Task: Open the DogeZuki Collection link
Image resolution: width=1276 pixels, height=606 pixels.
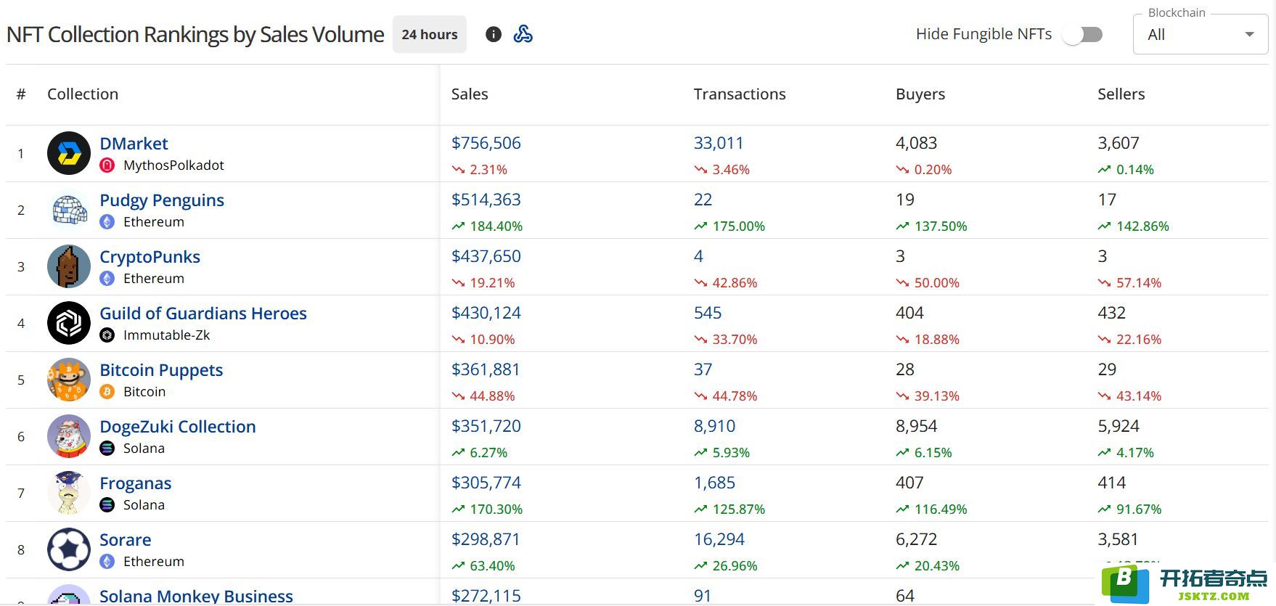Action: click(178, 427)
